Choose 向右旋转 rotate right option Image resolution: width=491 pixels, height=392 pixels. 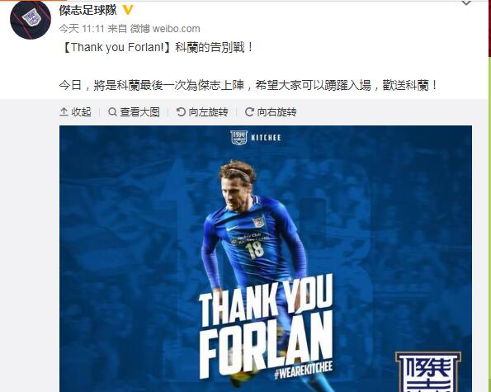(276, 111)
